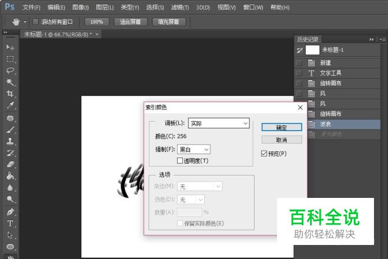Select the Eraser tool

point(10,164)
